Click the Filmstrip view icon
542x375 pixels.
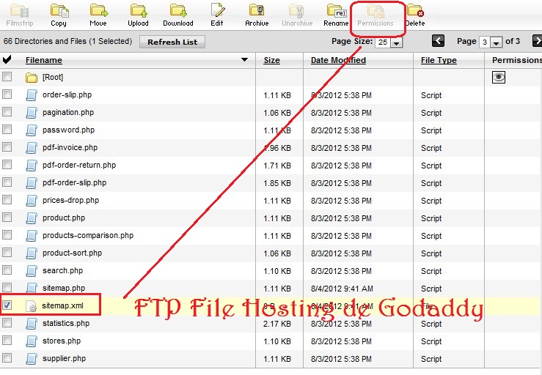click(x=19, y=10)
